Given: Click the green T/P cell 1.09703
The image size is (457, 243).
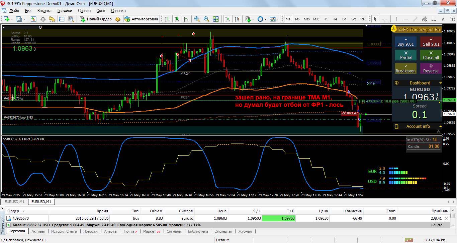Looking at the screenshot, I should point(279,218).
